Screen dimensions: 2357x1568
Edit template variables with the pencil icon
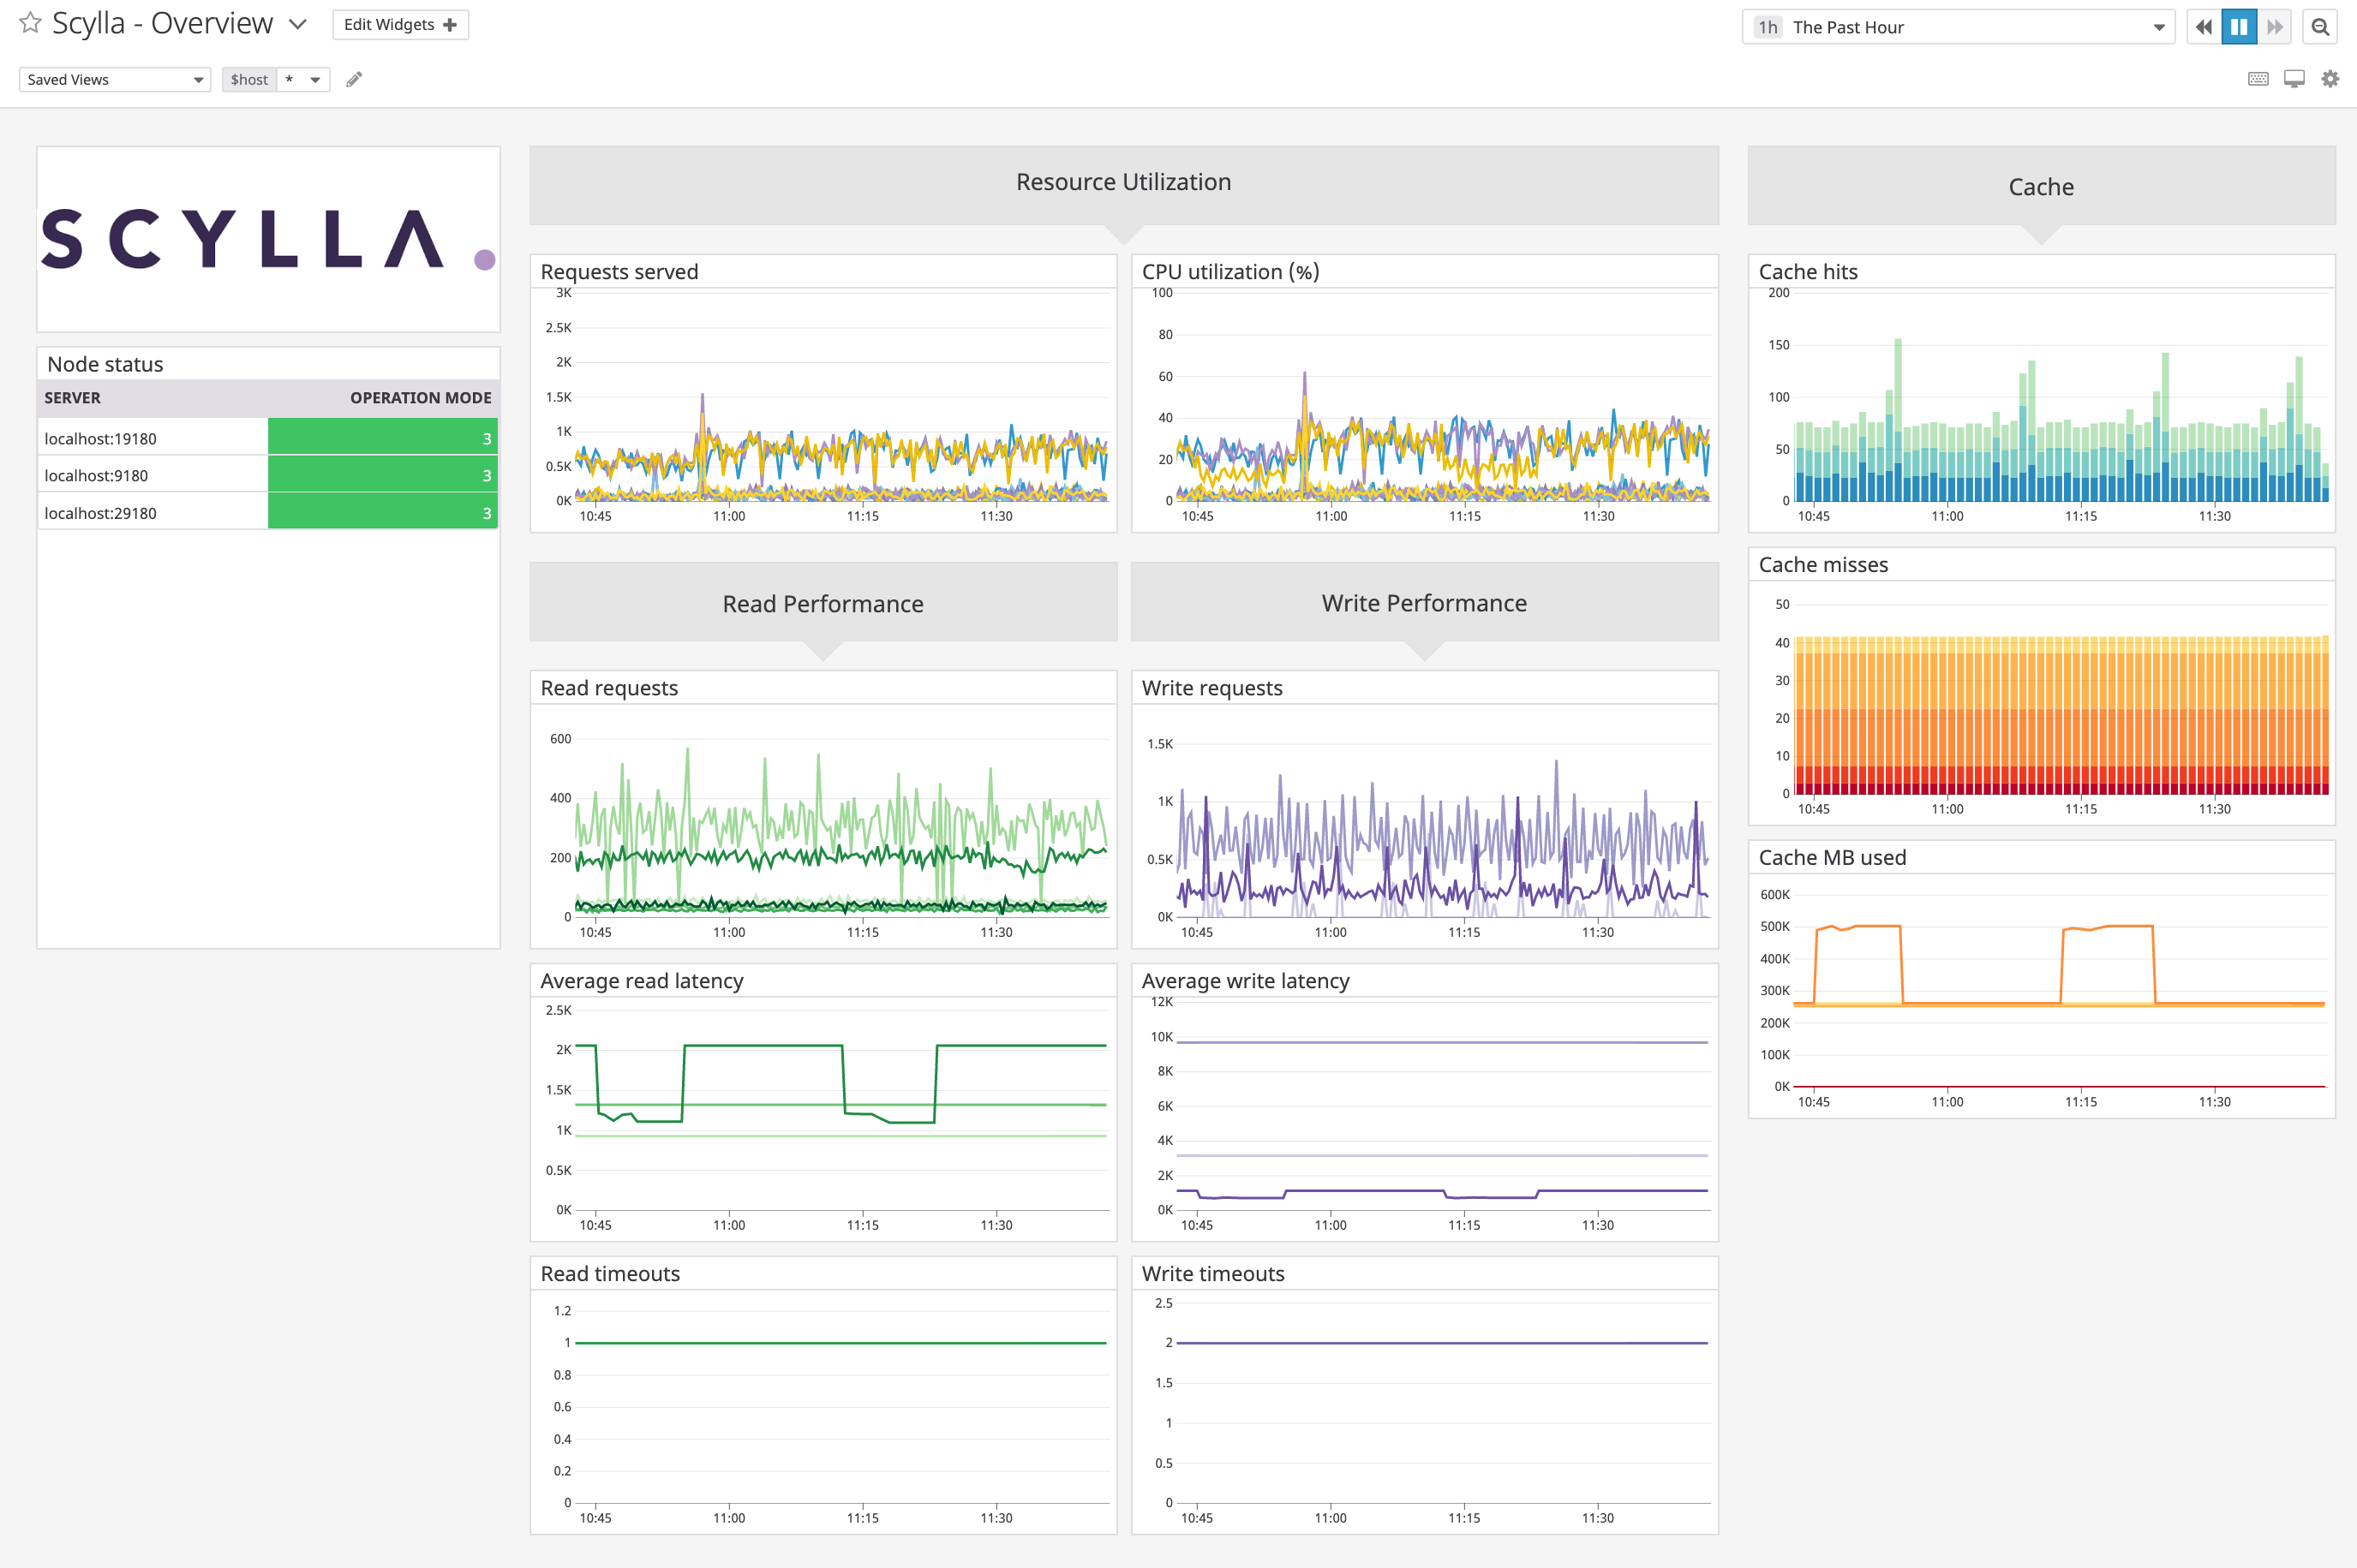354,79
